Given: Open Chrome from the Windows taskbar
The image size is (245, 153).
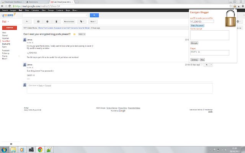Looking at the screenshot, I should pyautogui.click(x=40, y=150).
